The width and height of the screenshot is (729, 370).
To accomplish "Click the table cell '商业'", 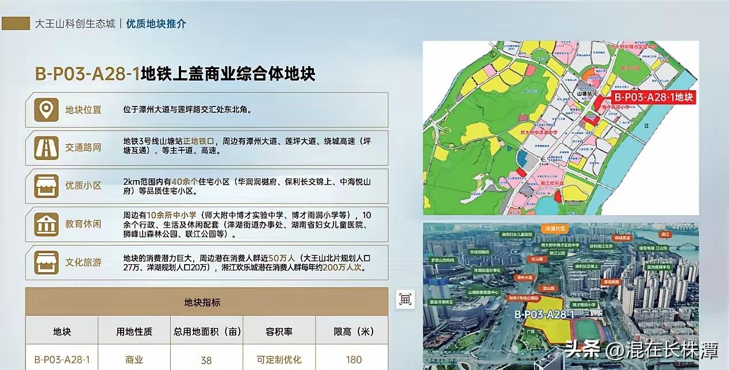I will (x=134, y=360).
